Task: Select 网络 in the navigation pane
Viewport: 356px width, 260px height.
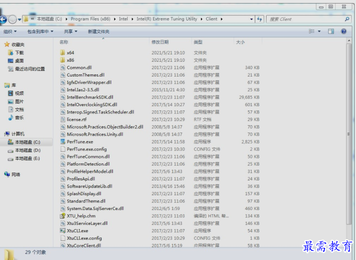Action: 16,174
